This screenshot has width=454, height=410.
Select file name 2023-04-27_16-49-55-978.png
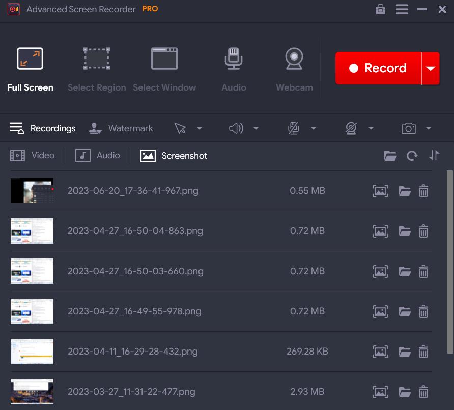click(134, 311)
